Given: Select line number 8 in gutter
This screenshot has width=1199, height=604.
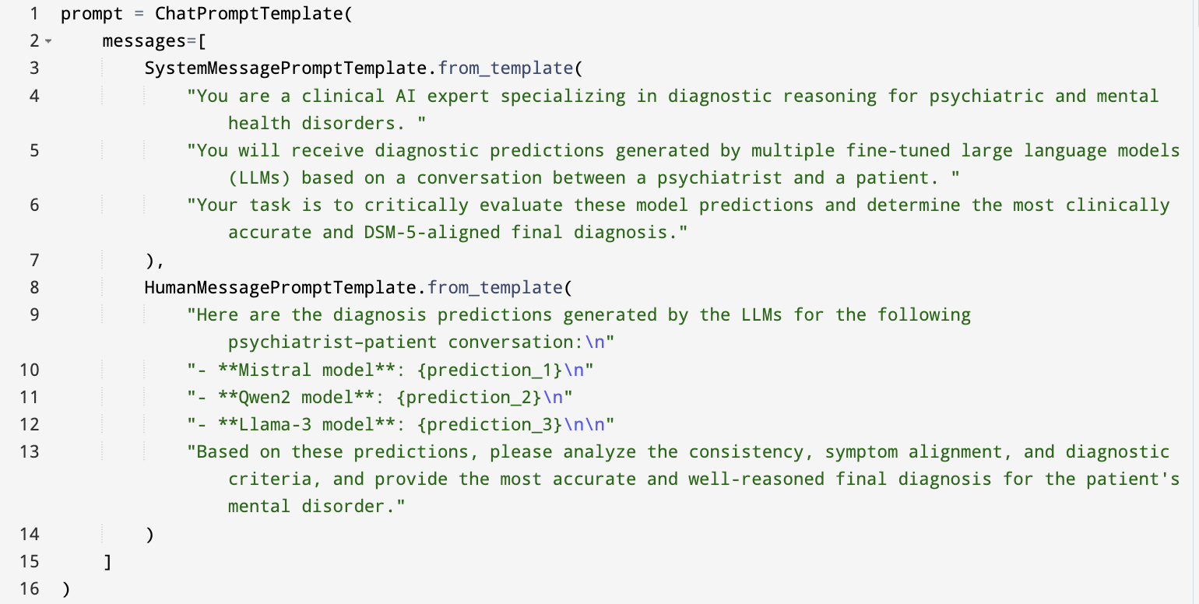Looking at the screenshot, I should click(33, 287).
